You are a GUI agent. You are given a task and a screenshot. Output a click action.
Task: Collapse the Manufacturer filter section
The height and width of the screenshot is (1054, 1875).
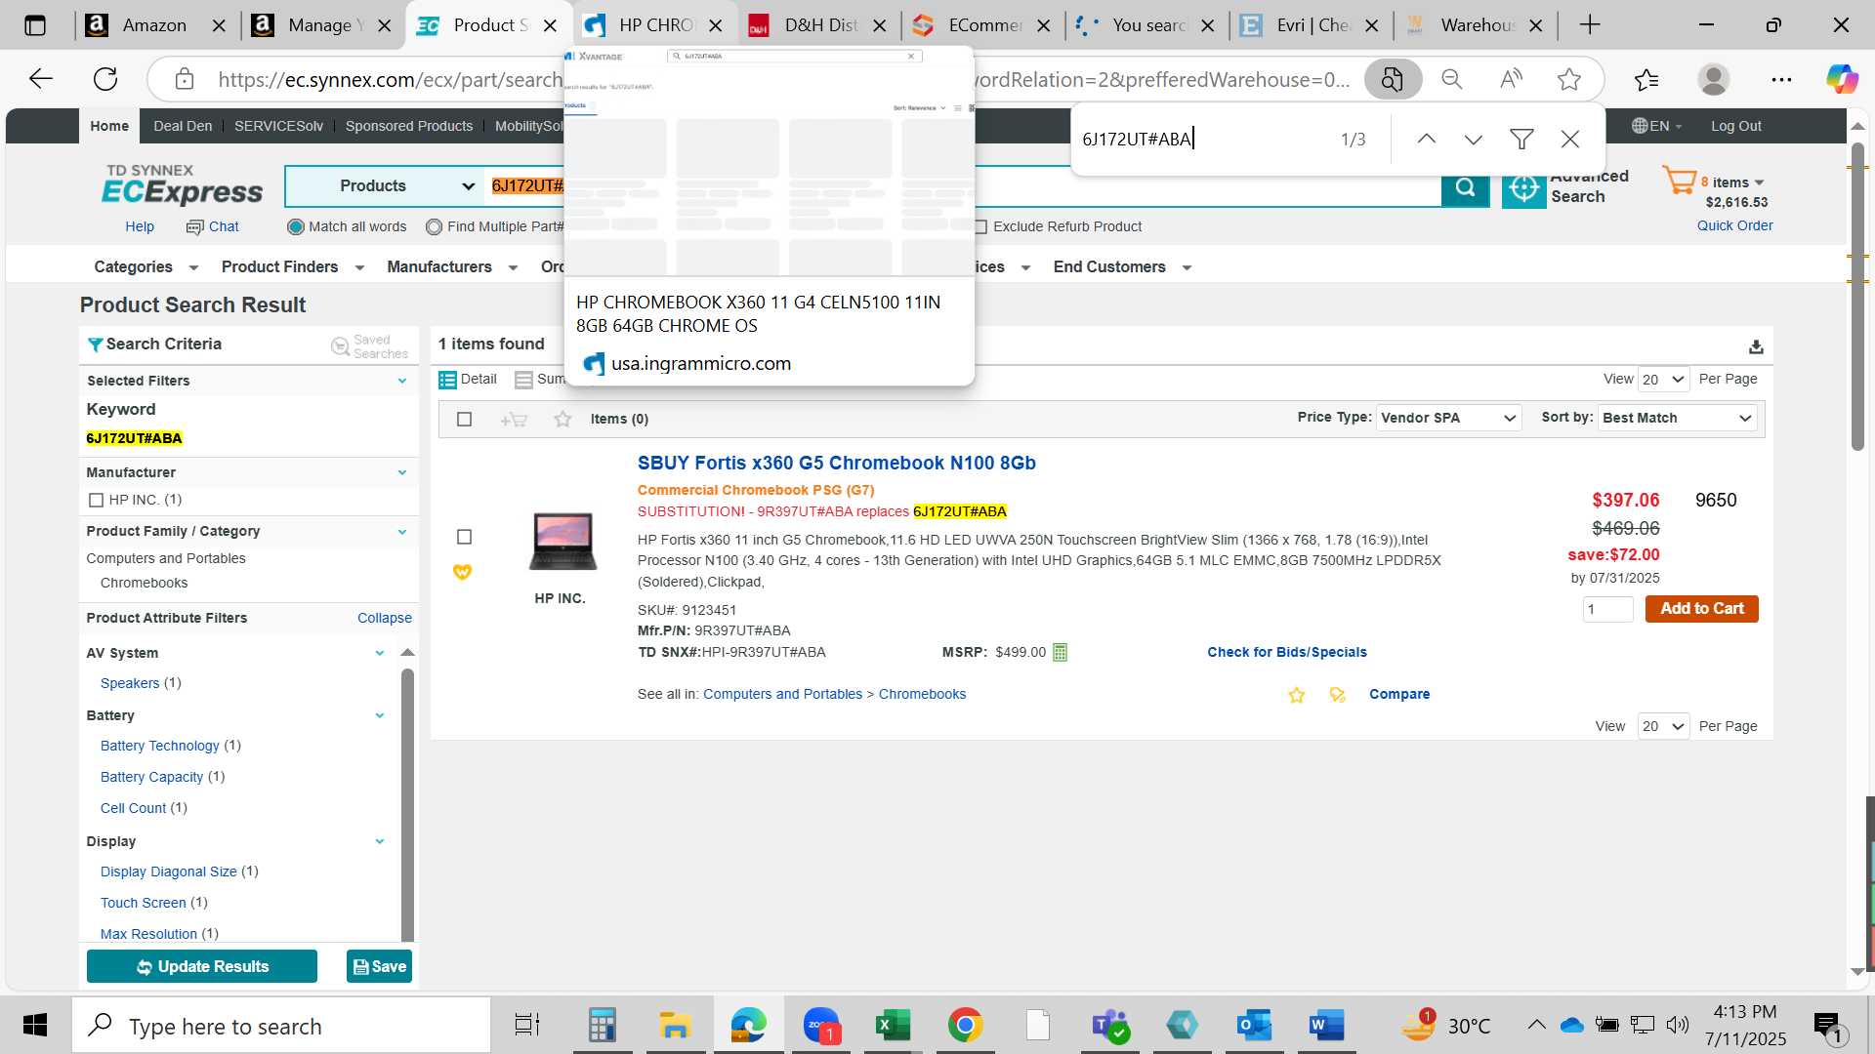click(401, 472)
